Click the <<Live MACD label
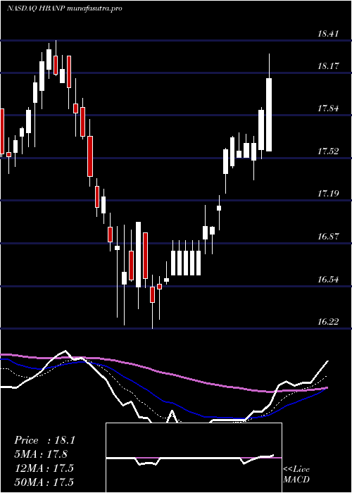Viewport: 352px width, 493px height. tap(296, 474)
